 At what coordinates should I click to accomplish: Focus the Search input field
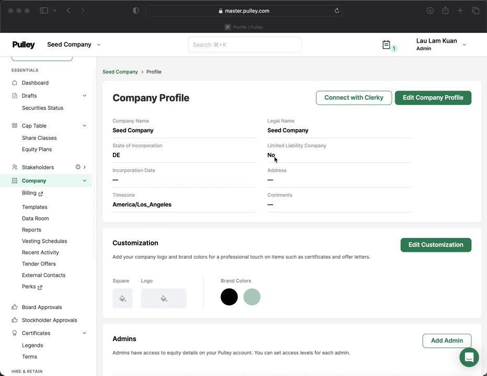pyautogui.click(x=245, y=45)
